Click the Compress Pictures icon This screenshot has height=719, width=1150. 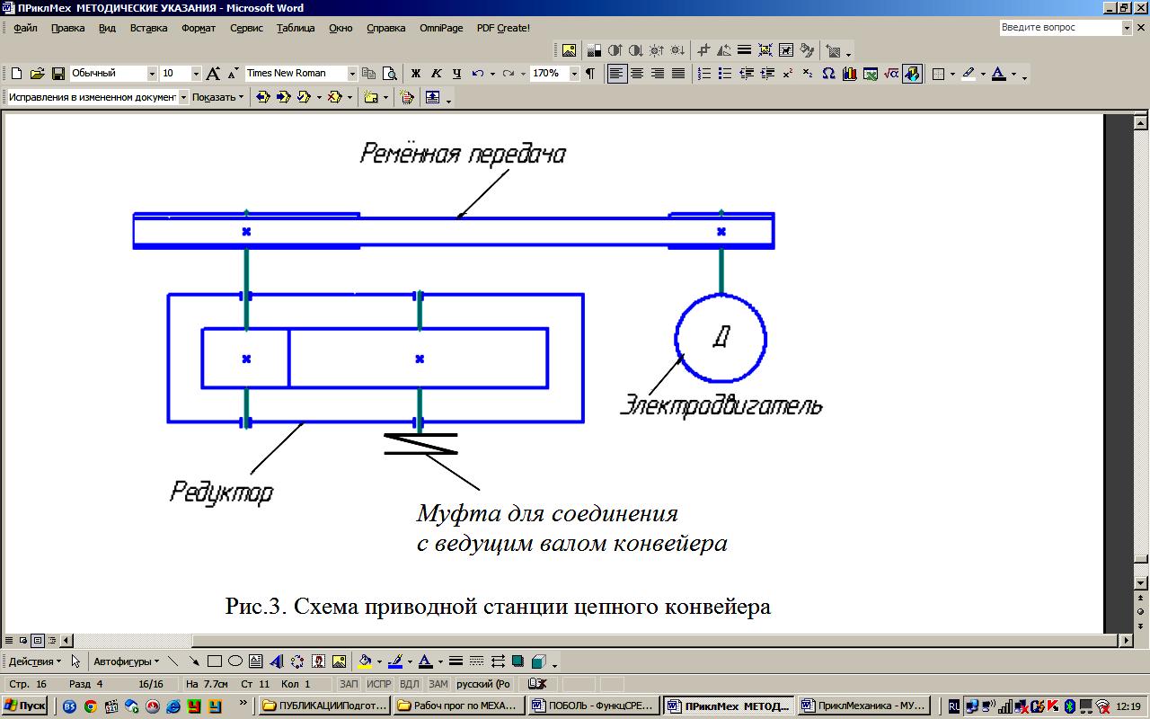click(765, 50)
